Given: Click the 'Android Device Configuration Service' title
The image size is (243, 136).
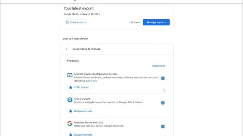Looking at the screenshot, I should click(x=96, y=74).
